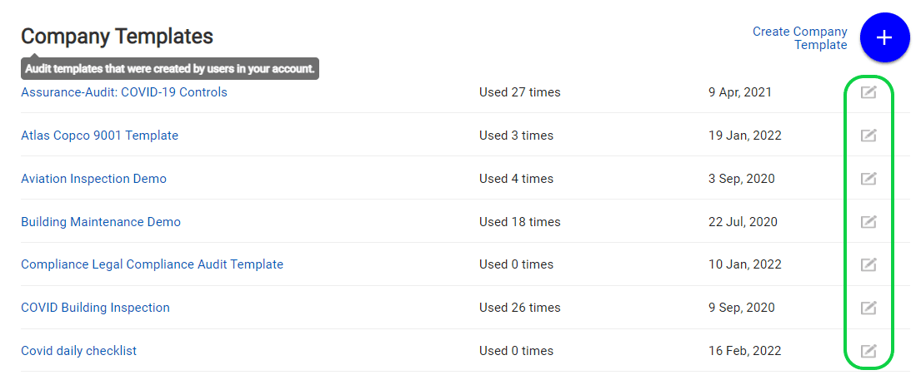Click the Company Templates heading
The height and width of the screenshot is (375, 921).
[117, 37]
